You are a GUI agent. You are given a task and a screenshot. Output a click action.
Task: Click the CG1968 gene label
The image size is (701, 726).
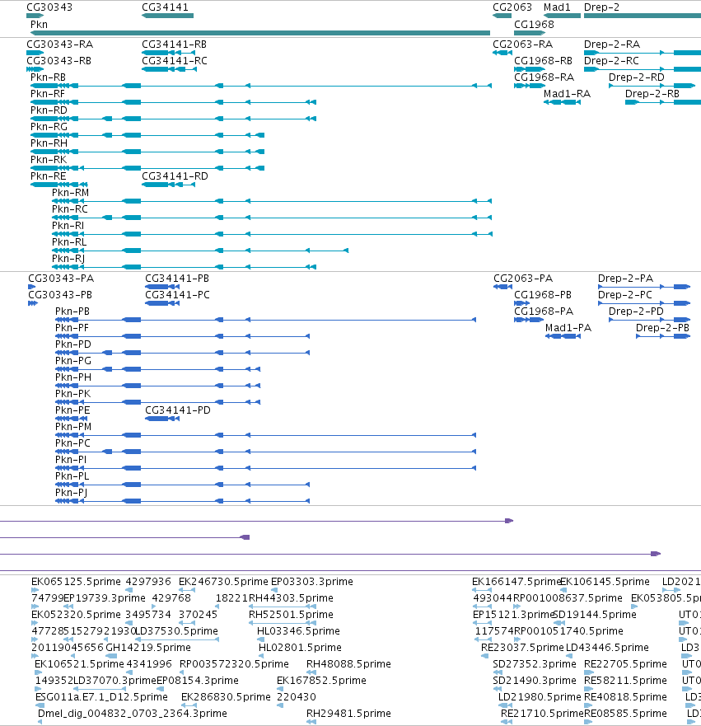point(534,24)
